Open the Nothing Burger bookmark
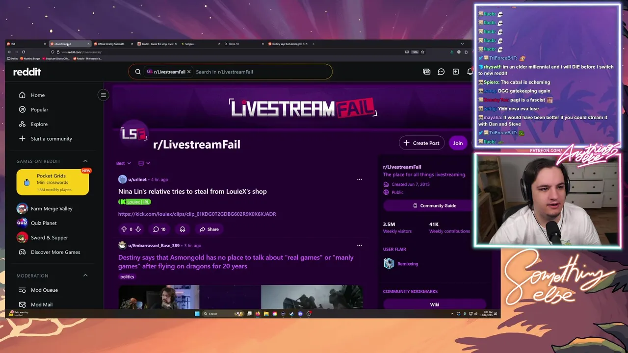 pos(30,58)
